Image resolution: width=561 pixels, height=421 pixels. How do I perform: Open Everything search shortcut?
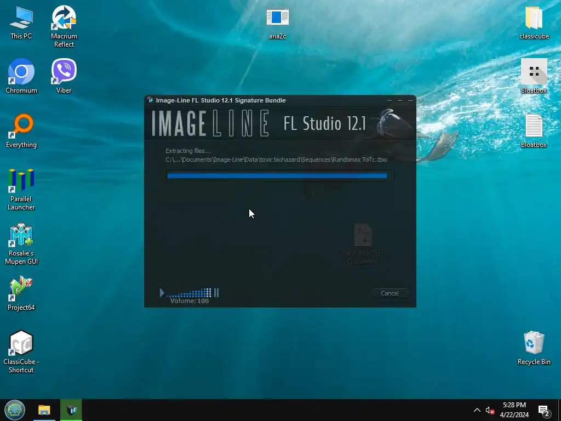pyautogui.click(x=21, y=130)
